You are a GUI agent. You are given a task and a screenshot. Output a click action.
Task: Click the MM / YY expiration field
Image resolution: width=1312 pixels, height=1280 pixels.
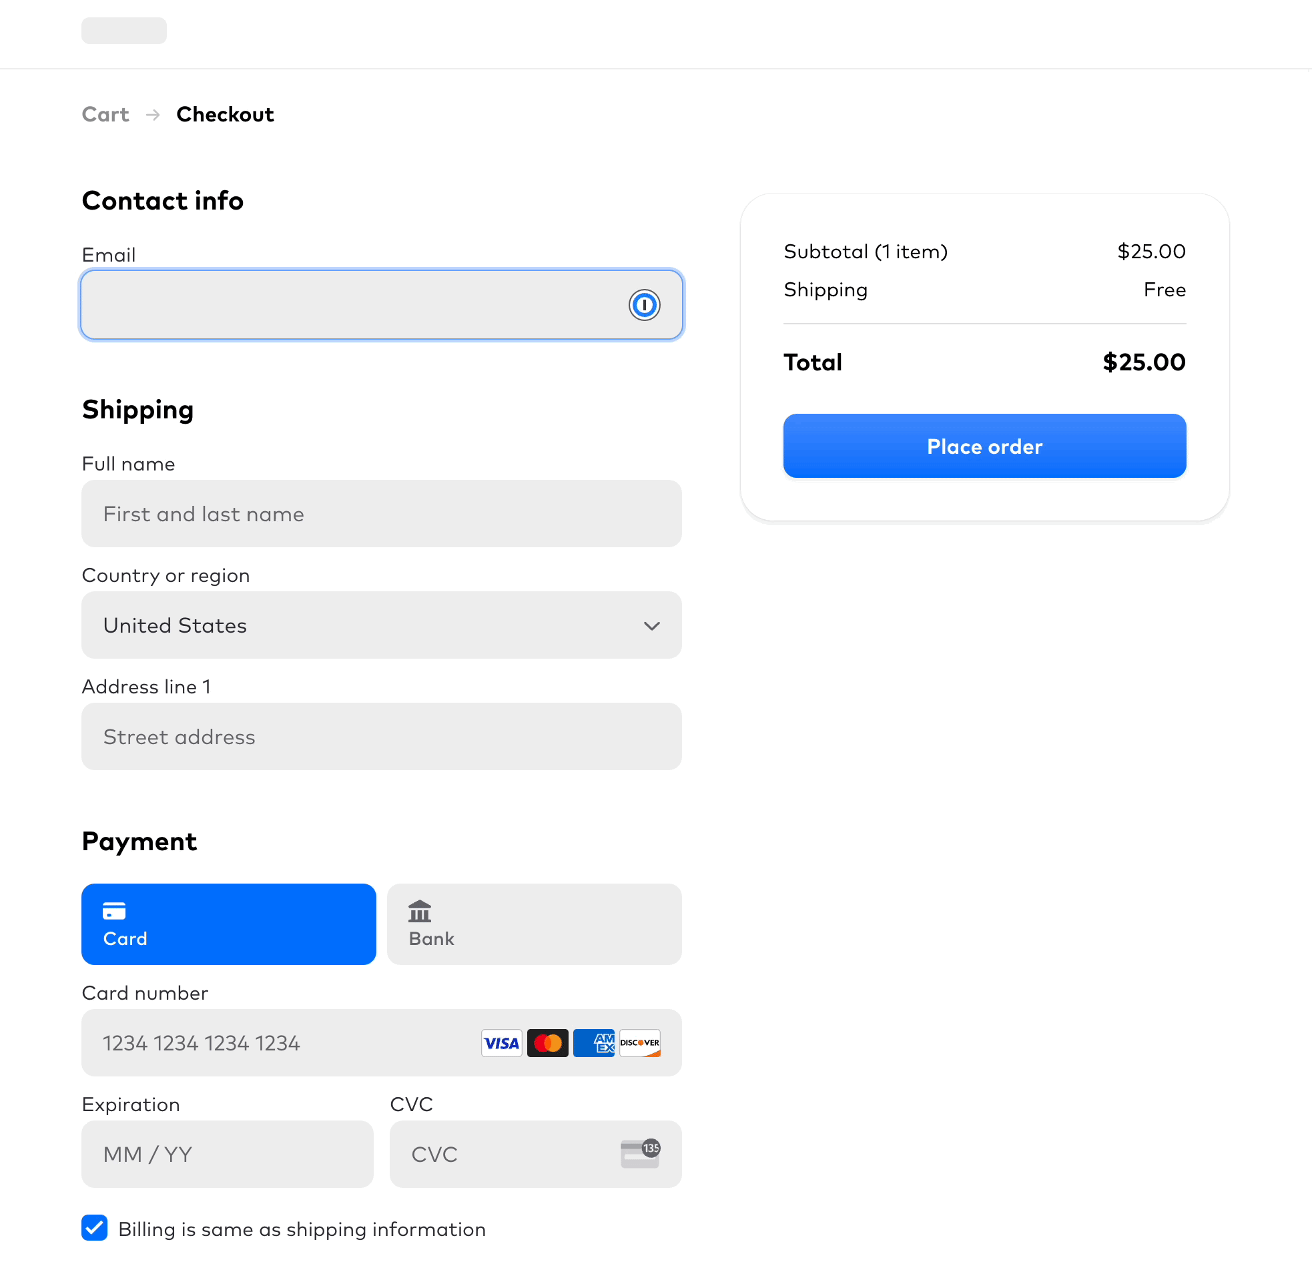coord(227,1154)
